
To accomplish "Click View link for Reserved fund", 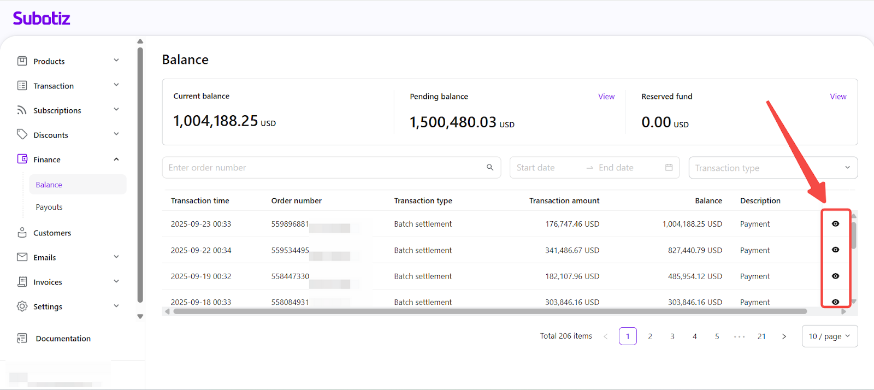I will [838, 97].
